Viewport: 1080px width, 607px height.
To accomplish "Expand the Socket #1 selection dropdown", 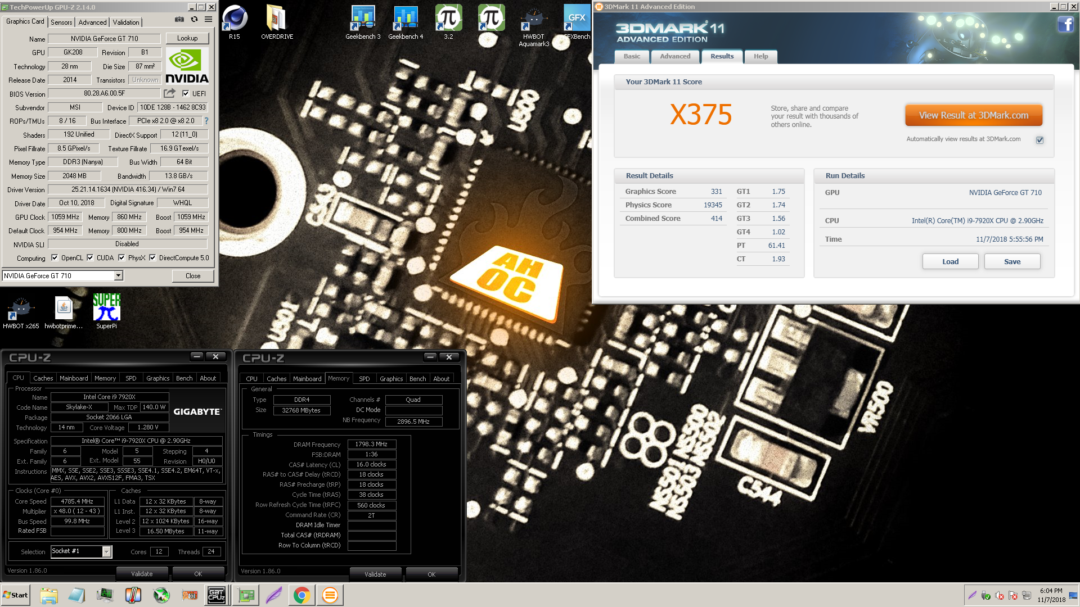I will [106, 552].
